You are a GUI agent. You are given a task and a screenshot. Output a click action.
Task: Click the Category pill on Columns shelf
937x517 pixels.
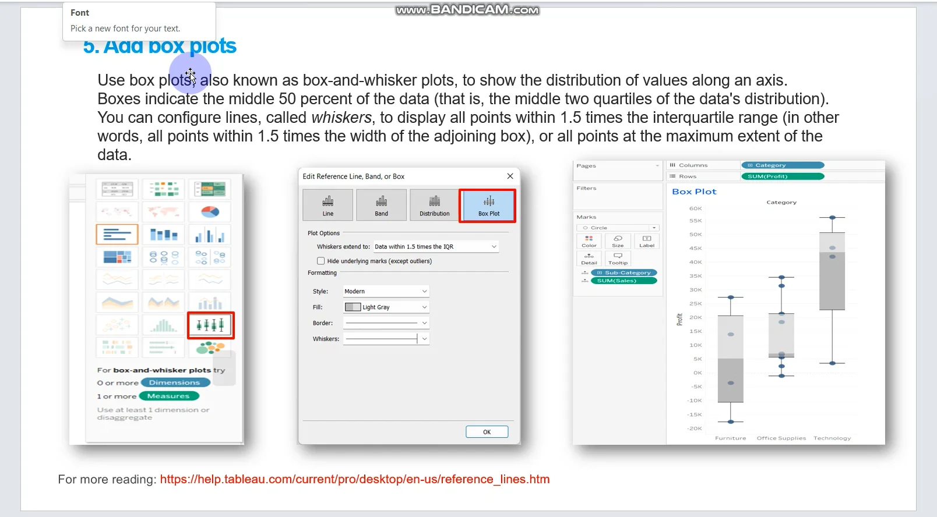782,165
